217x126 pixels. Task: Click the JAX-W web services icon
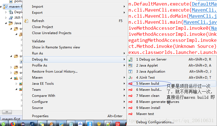(11, 18)
